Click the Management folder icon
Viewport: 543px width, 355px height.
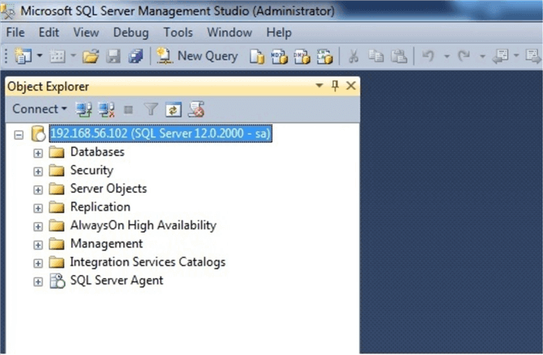click(x=56, y=243)
